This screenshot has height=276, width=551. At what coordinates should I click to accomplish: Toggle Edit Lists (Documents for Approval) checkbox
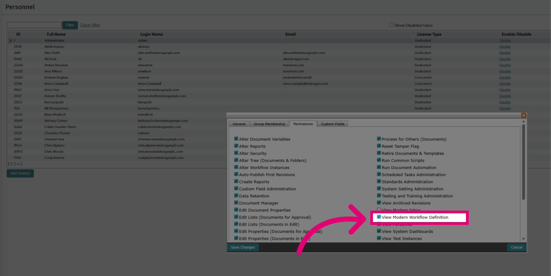coord(236,217)
